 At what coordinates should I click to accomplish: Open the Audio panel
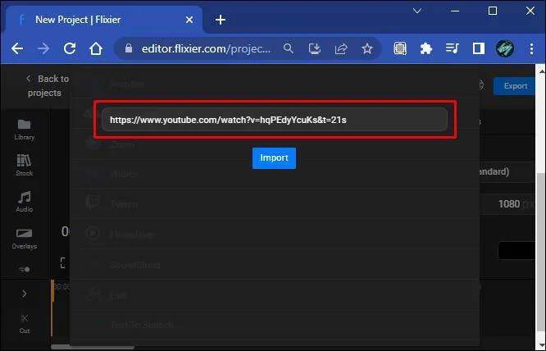coord(25,202)
